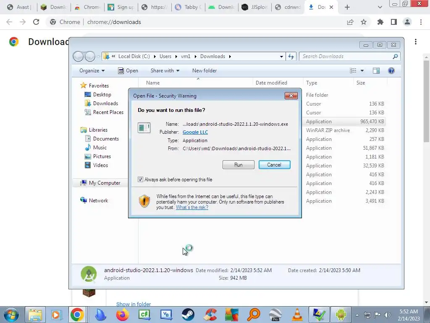Open VLC media player from taskbar
This screenshot has height=323, width=430.
(297, 315)
